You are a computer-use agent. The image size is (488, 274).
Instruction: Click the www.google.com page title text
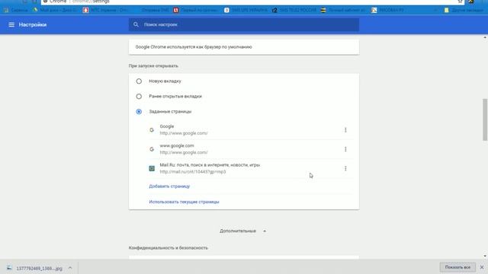(x=177, y=145)
